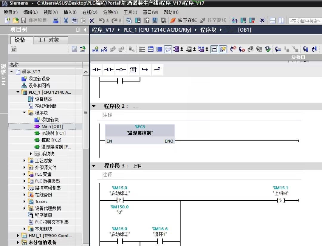Expand the PLC 变量 folder
The height and width of the screenshot is (246, 322).
click(24, 174)
